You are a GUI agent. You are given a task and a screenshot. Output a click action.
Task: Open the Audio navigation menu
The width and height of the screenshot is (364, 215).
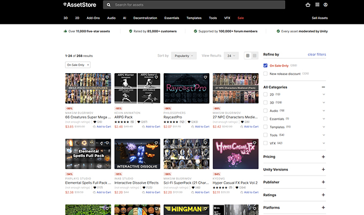111,18
